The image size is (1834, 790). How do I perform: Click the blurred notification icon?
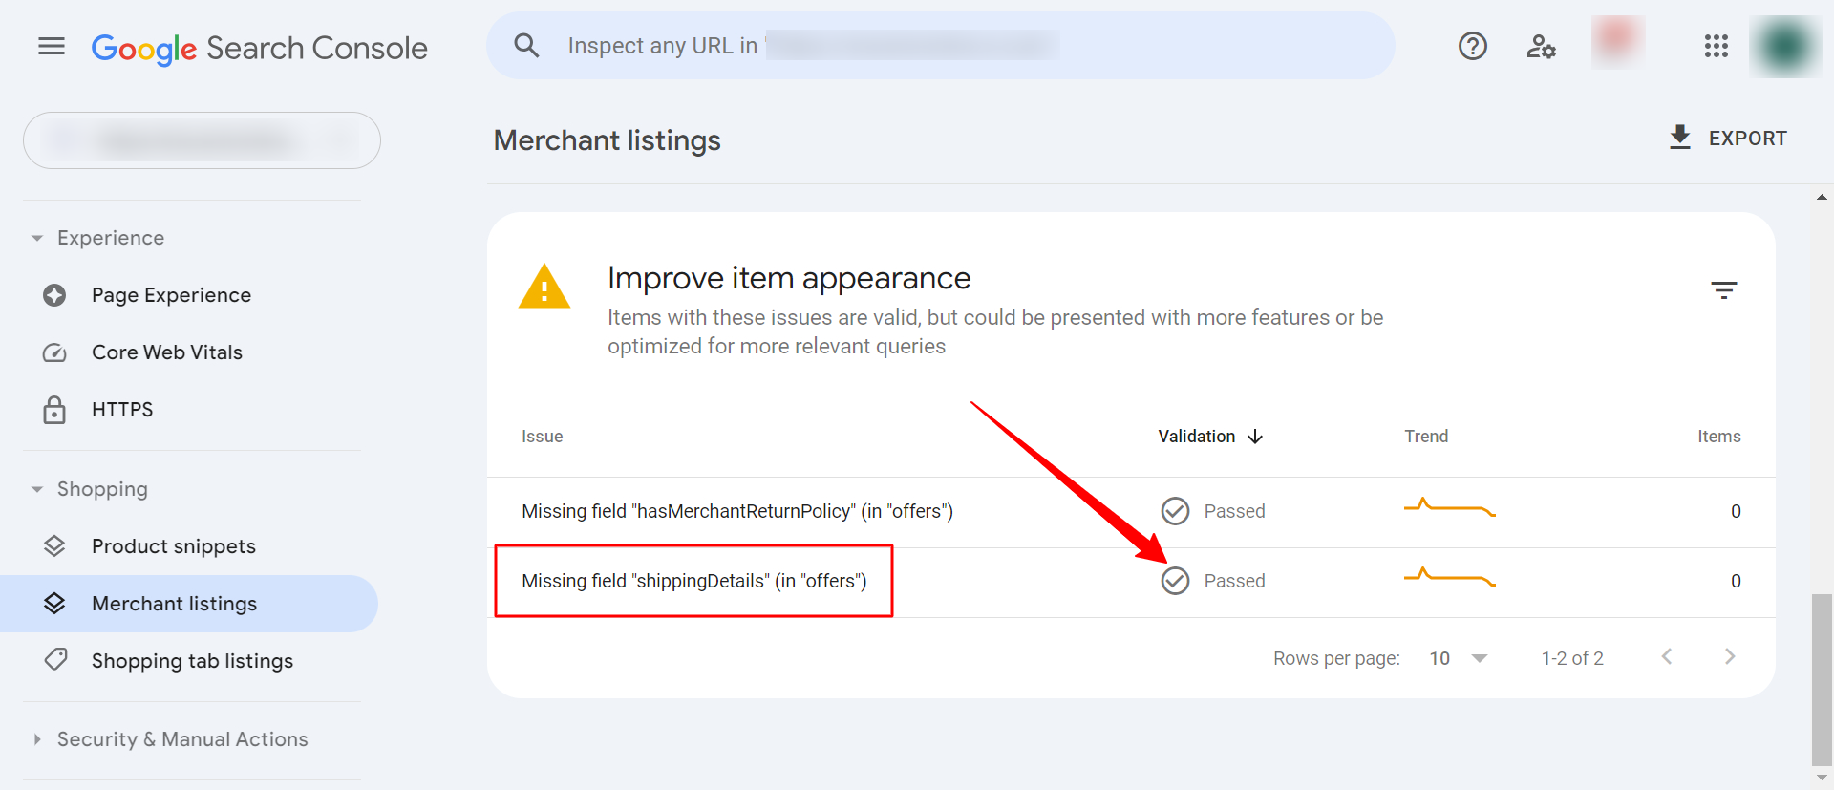pos(1616,42)
